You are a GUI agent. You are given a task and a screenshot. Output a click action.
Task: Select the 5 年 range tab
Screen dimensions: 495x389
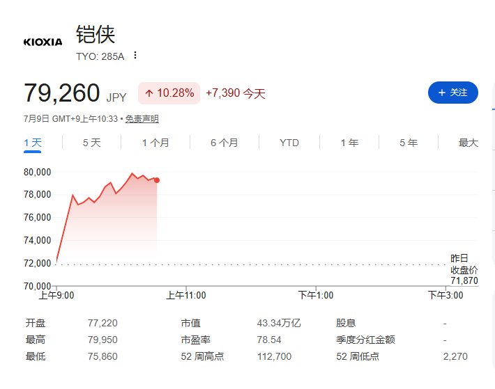pos(409,143)
